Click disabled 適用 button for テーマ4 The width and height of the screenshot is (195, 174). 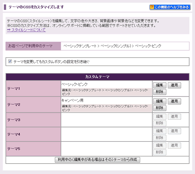click(x=174, y=131)
